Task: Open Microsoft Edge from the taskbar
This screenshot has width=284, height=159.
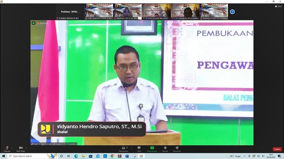Action: tap(76, 156)
